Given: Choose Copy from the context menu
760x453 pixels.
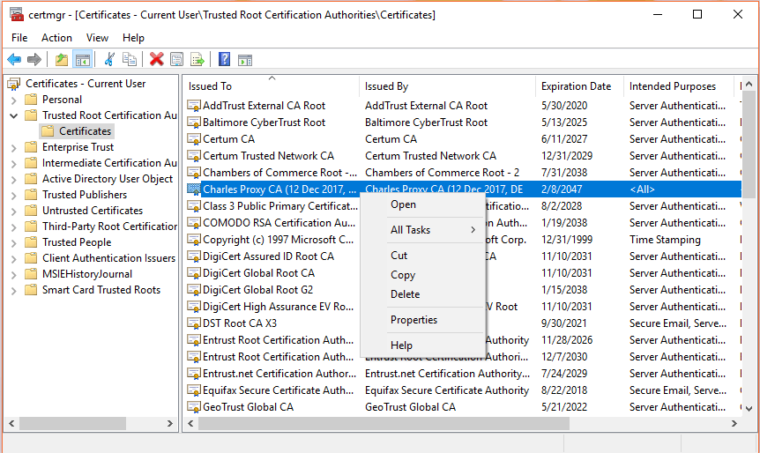Looking at the screenshot, I should [x=423, y=275].
